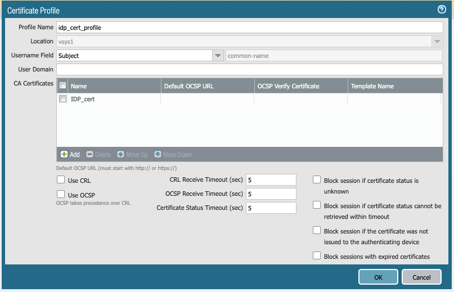Check Block sessions with expired certificates

(x=317, y=255)
